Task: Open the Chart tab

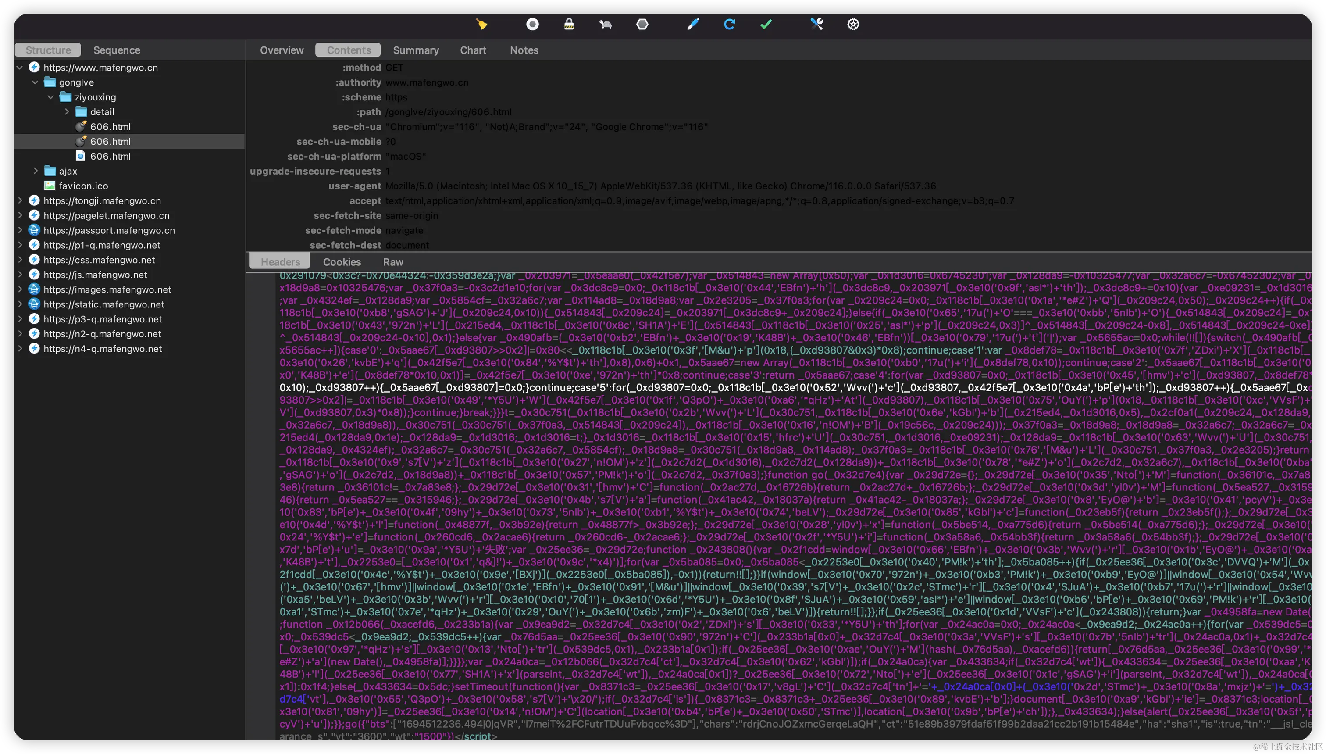Action: pyautogui.click(x=473, y=50)
